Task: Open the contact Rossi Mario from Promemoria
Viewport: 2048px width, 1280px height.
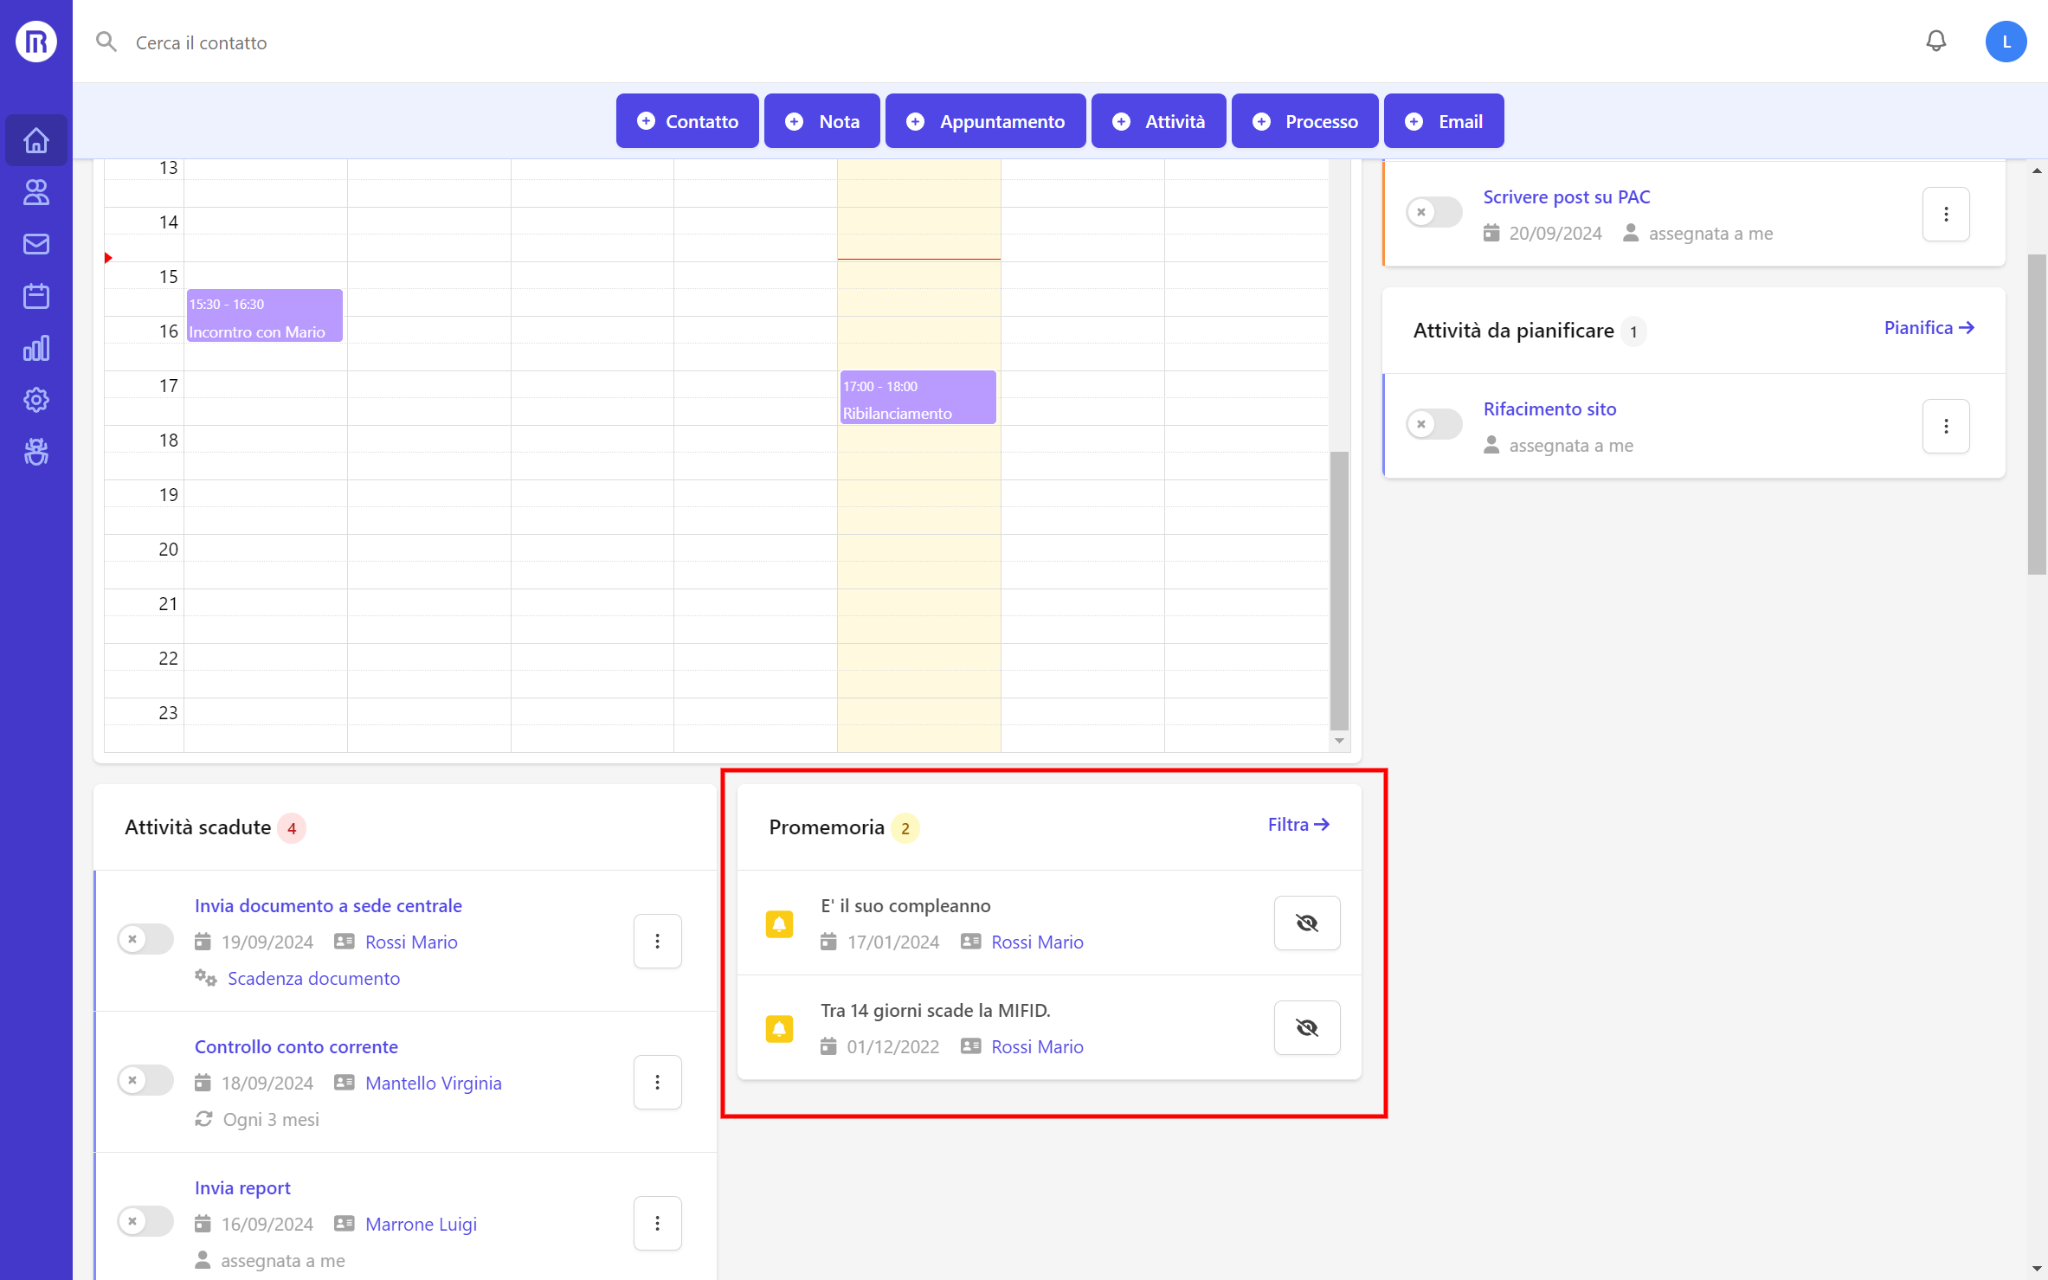Action: coord(1037,942)
